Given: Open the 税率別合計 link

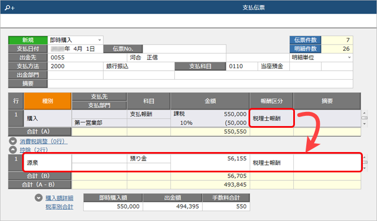Looking at the screenshot, I should click(x=59, y=207).
